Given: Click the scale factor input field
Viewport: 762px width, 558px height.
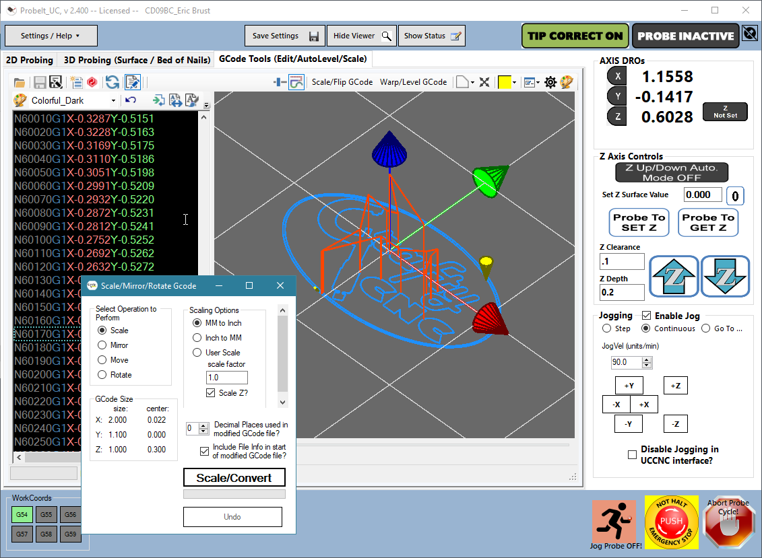Looking at the screenshot, I should coord(227,378).
